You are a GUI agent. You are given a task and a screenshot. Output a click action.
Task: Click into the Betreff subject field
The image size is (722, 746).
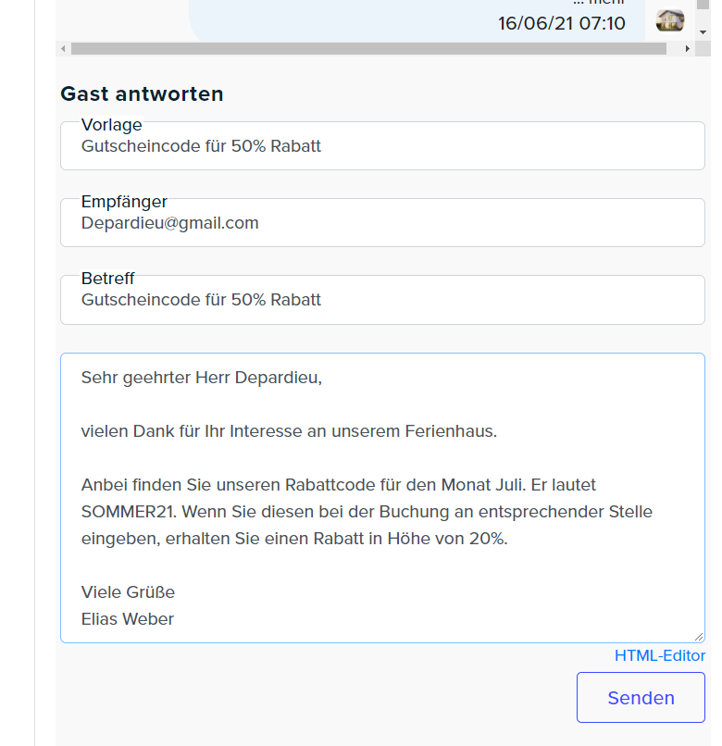[382, 300]
